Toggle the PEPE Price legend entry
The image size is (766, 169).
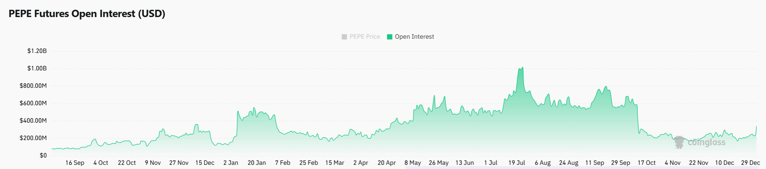pos(364,37)
